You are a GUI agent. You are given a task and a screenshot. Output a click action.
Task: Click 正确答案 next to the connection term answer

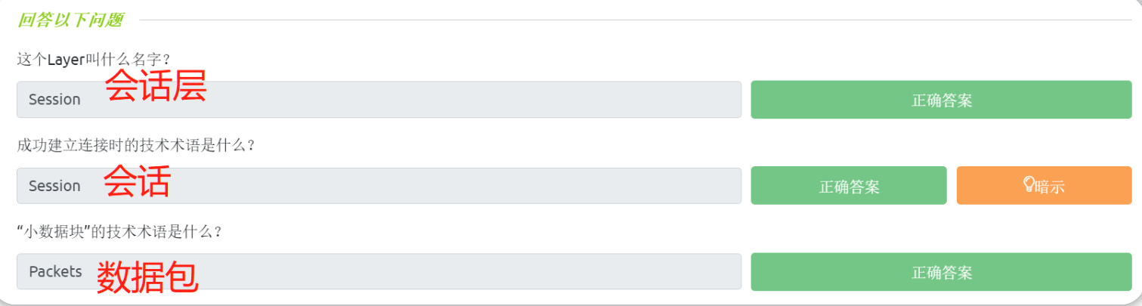coord(849,185)
